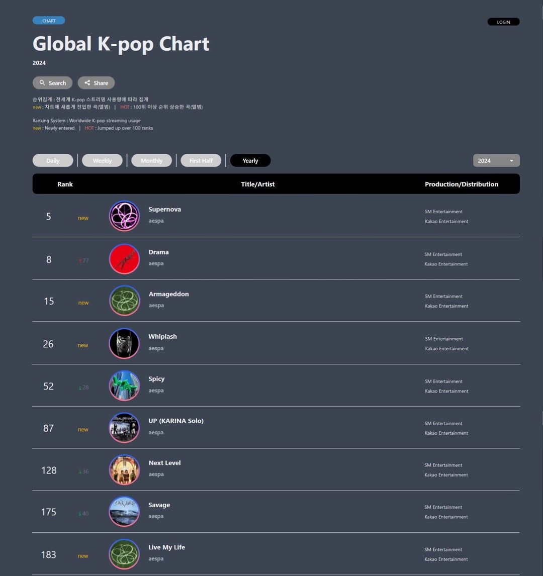Open the 2024 year dropdown

(496, 161)
